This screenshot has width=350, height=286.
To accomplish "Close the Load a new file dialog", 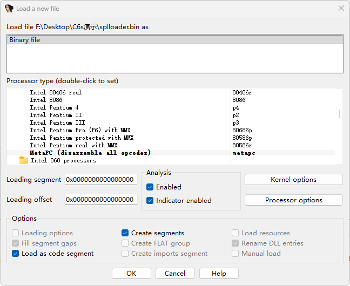I will [x=341, y=9].
